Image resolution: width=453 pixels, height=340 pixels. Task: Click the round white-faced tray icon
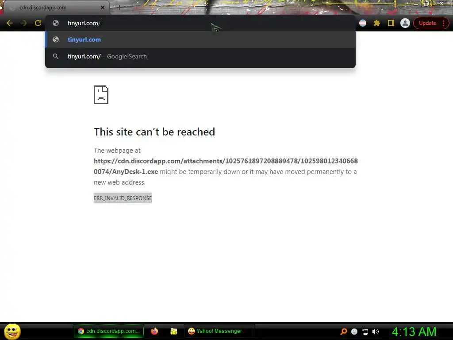(354, 332)
